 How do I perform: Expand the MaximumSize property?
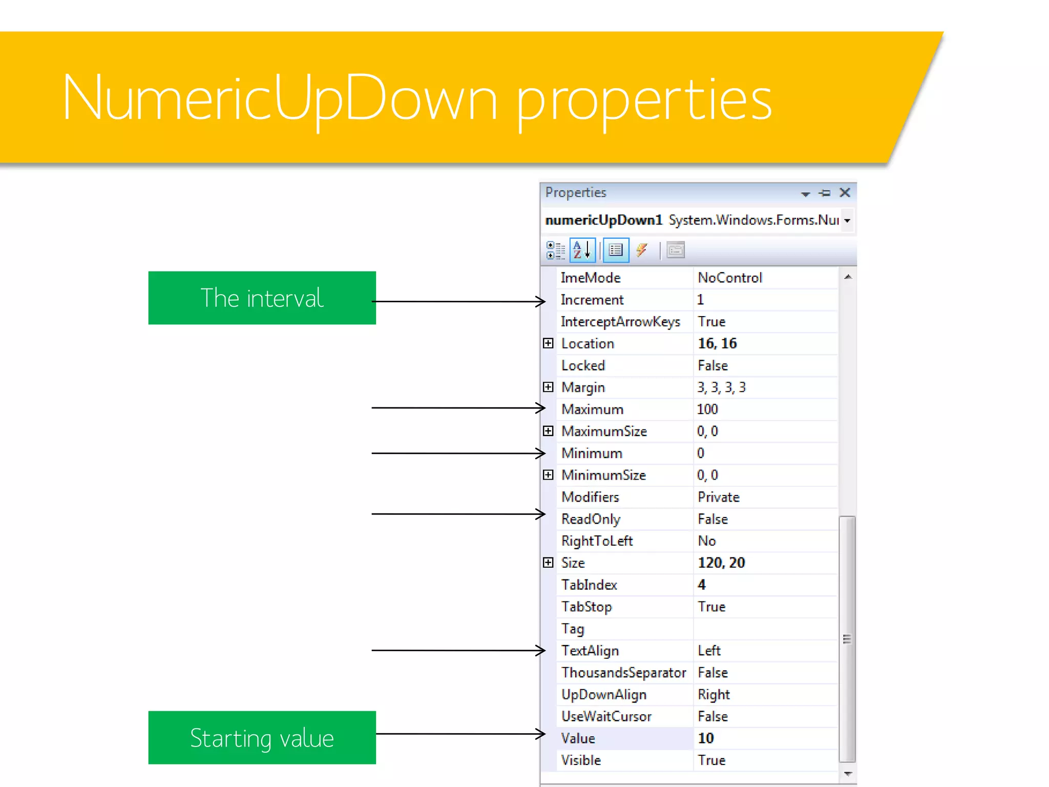(548, 431)
